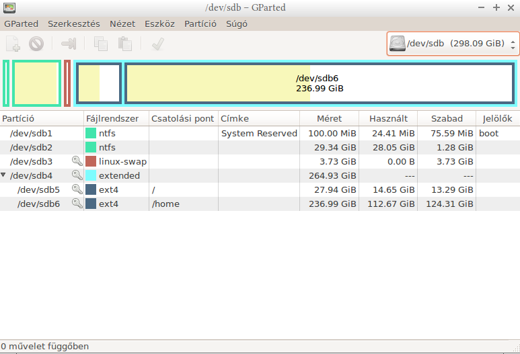Viewport: 520px width, 354px height.
Task: Click the Resize/Move arrow toolbar icon
Action: 69,44
